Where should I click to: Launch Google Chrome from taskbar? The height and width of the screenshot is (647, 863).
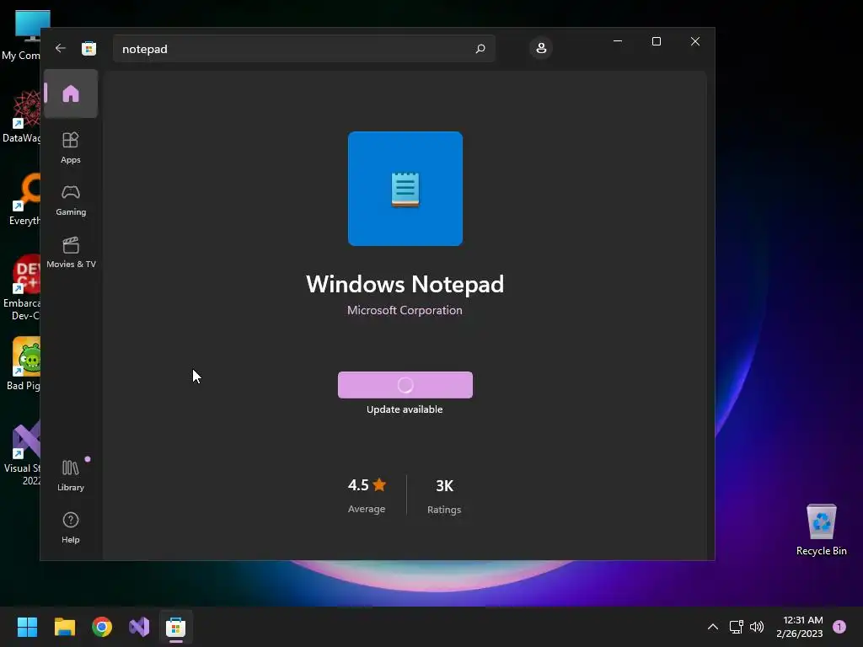point(102,627)
